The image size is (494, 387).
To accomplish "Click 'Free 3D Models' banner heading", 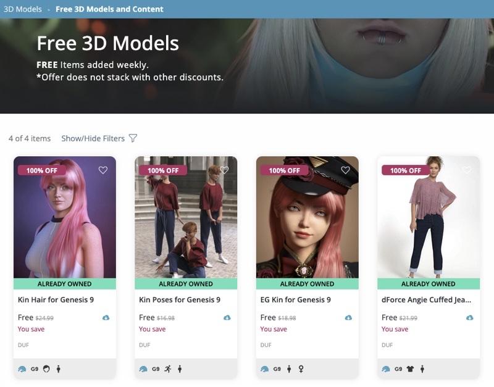I will point(107,43).
